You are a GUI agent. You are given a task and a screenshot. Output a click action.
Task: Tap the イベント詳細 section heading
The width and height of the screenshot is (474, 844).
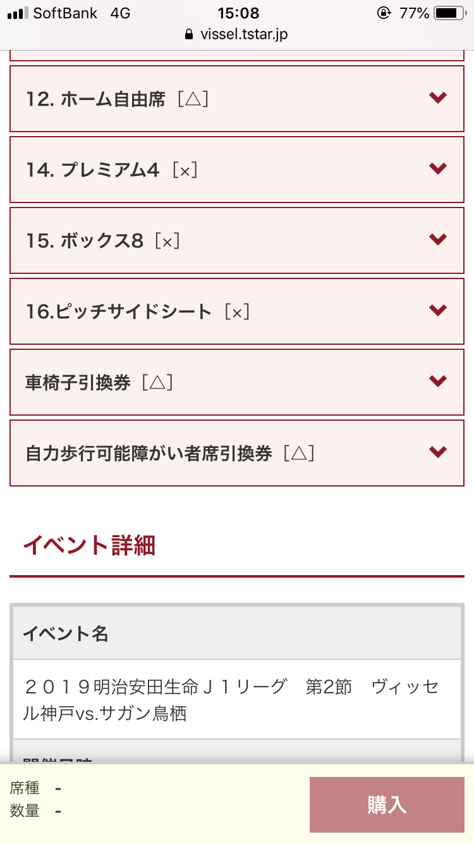pyautogui.click(x=89, y=545)
